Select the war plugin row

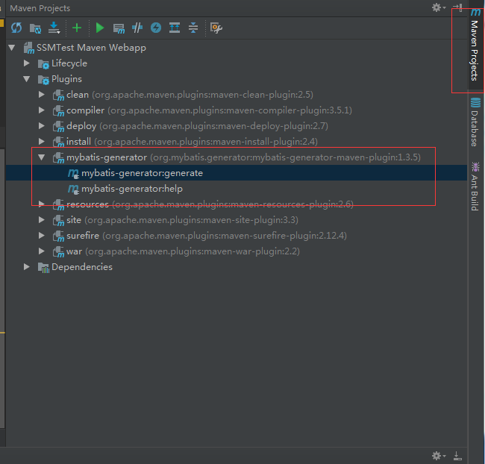pyautogui.click(x=237, y=251)
